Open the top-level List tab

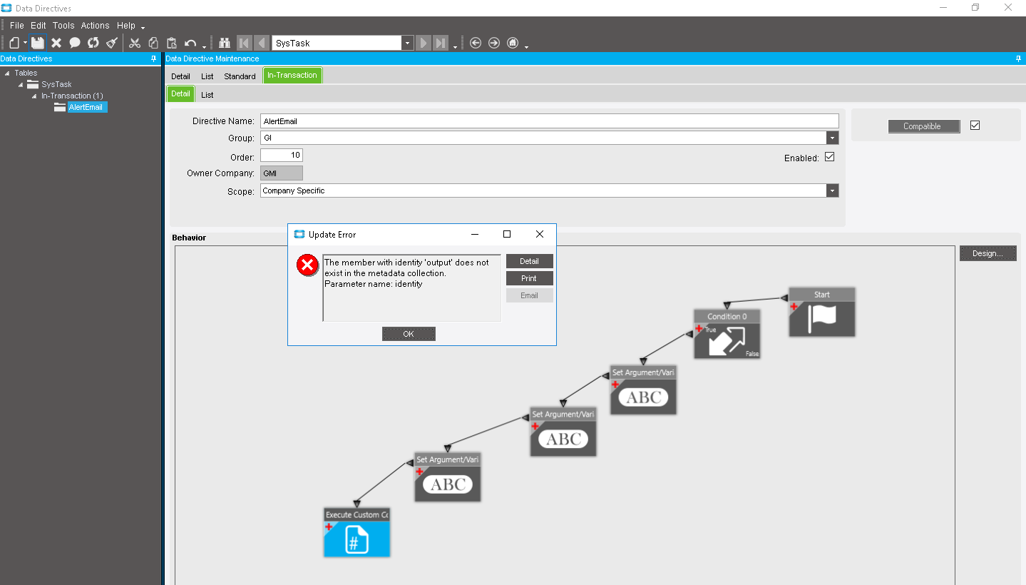207,76
